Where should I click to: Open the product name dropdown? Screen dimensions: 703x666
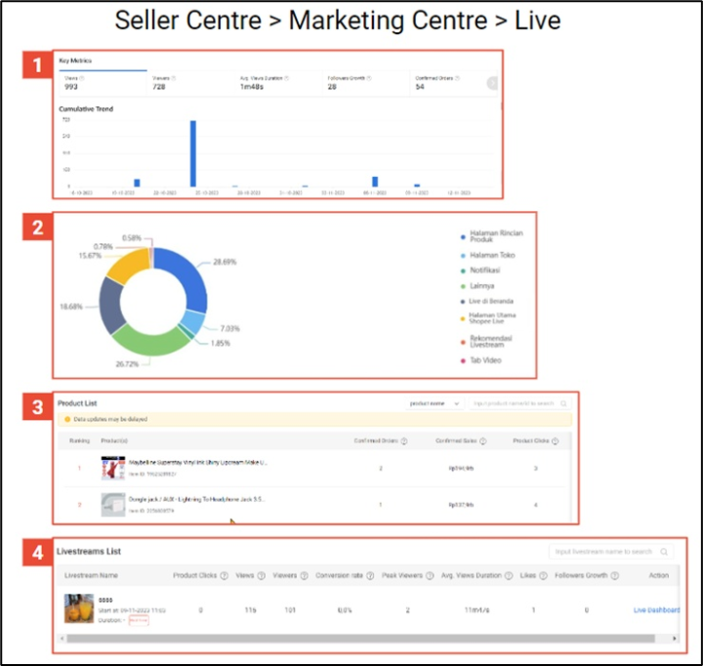point(434,403)
